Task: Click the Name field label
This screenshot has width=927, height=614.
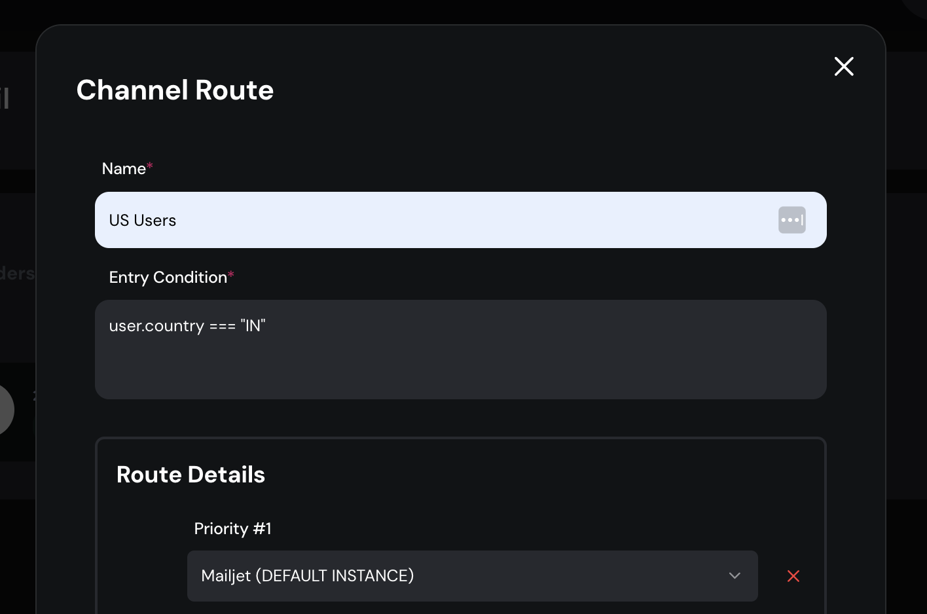Action: pos(124,169)
